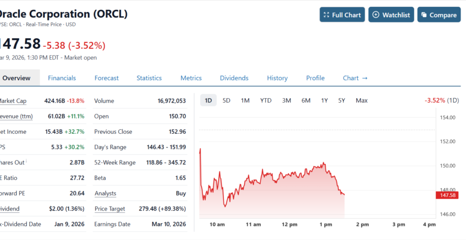Click the expand icon in Full Chart
This screenshot has width=466, height=240.
pyautogui.click(x=326, y=15)
